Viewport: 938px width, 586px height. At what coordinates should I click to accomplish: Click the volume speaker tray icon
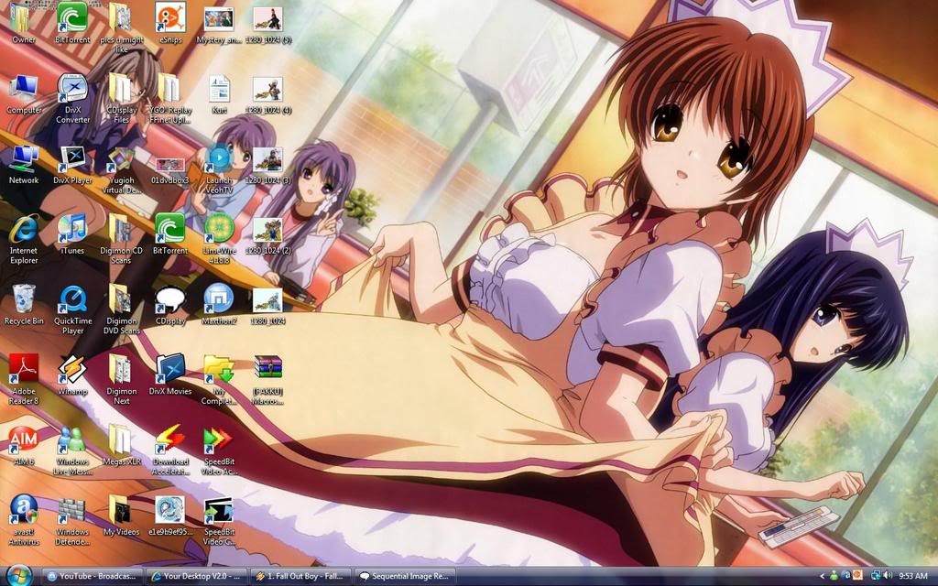click(x=887, y=576)
